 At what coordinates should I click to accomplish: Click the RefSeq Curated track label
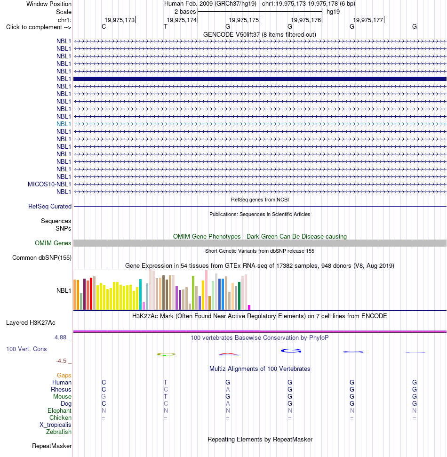pos(50,206)
